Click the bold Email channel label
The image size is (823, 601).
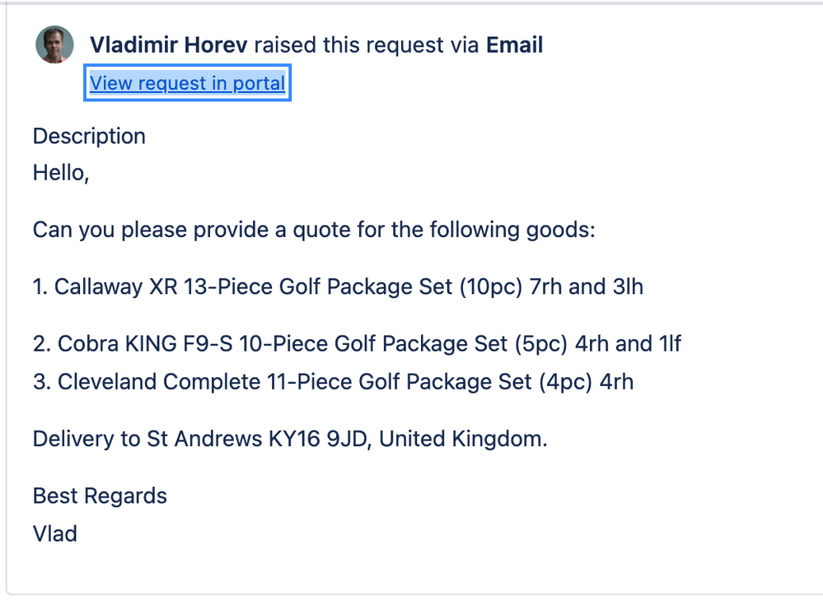coord(515,45)
